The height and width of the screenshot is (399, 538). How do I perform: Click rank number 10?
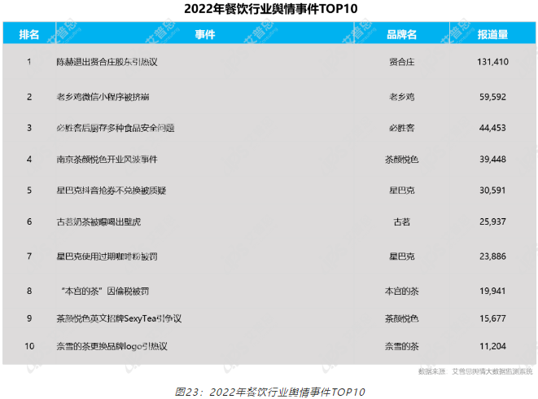(29, 346)
